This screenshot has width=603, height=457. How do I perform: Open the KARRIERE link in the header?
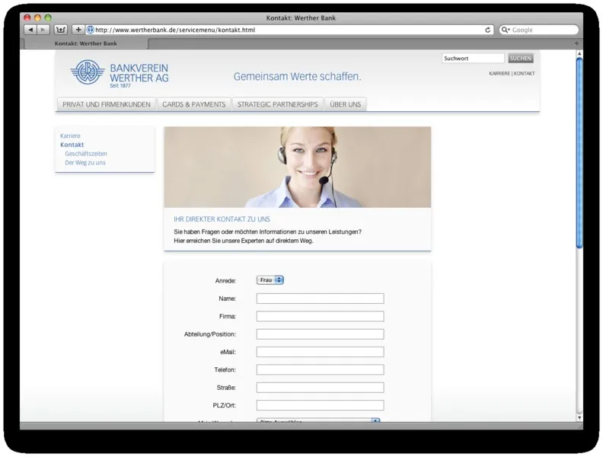pyautogui.click(x=499, y=73)
